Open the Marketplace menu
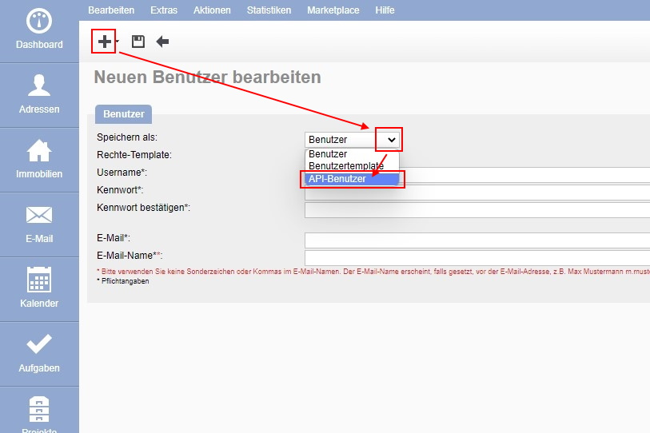The width and height of the screenshot is (650, 433). 333,10
